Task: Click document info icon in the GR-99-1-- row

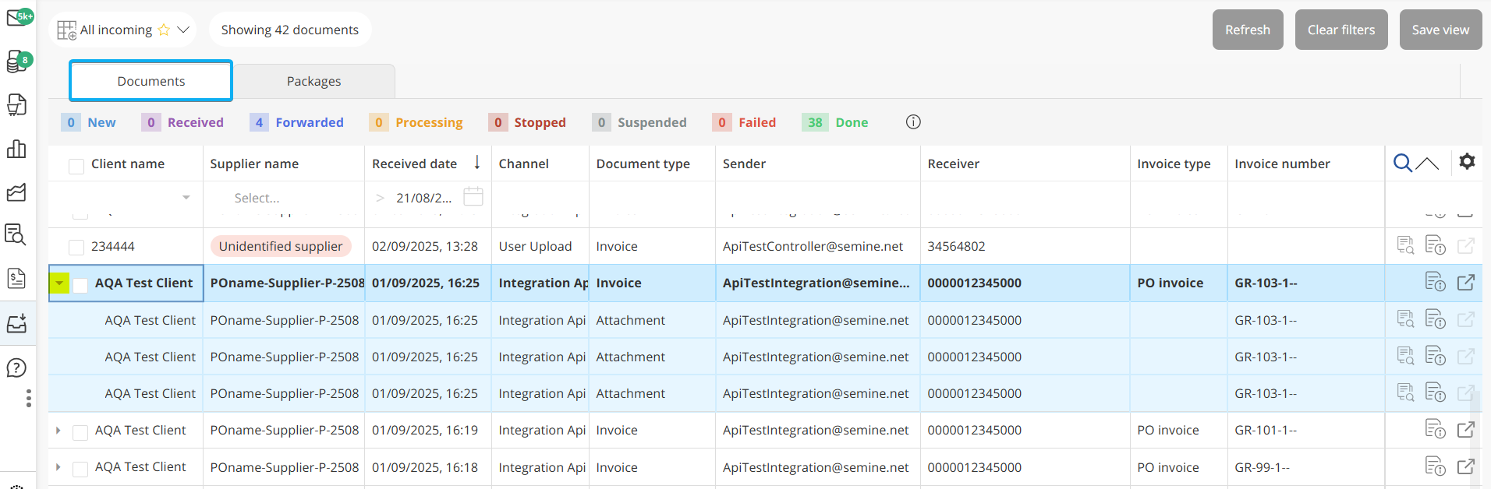Action: (1435, 466)
